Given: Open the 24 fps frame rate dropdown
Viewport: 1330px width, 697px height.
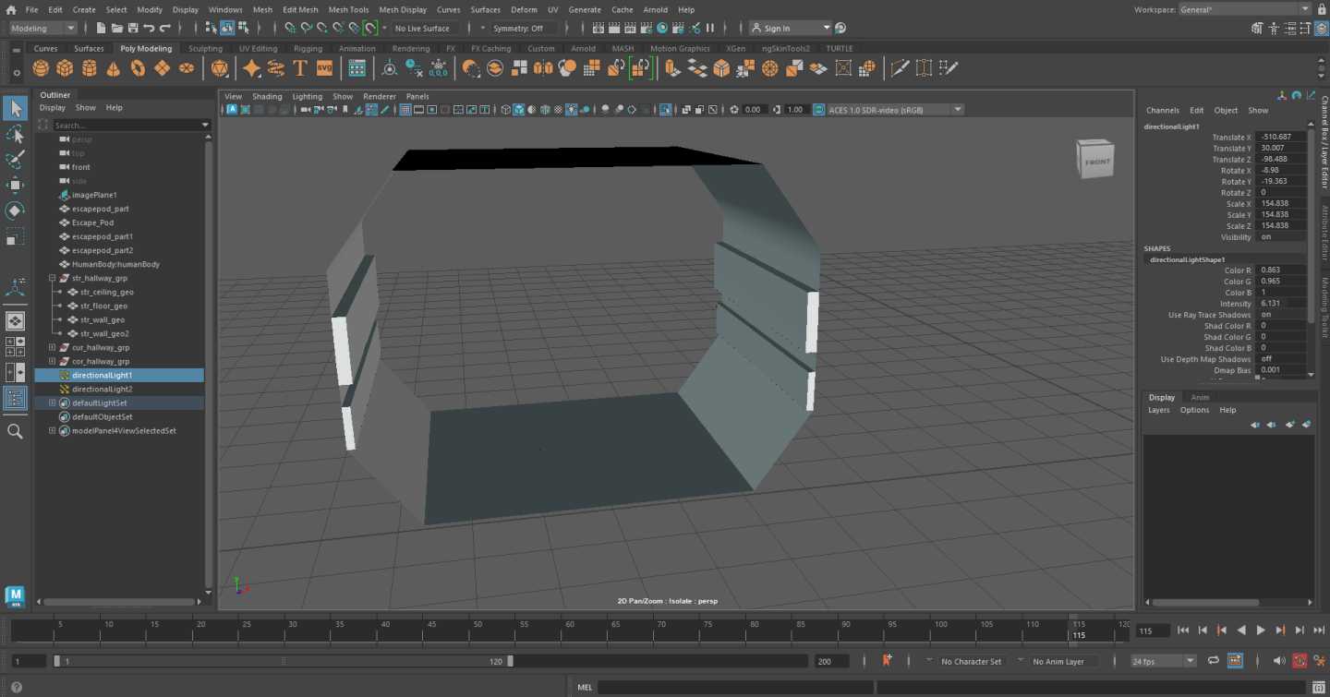Looking at the screenshot, I should [x=1164, y=661].
